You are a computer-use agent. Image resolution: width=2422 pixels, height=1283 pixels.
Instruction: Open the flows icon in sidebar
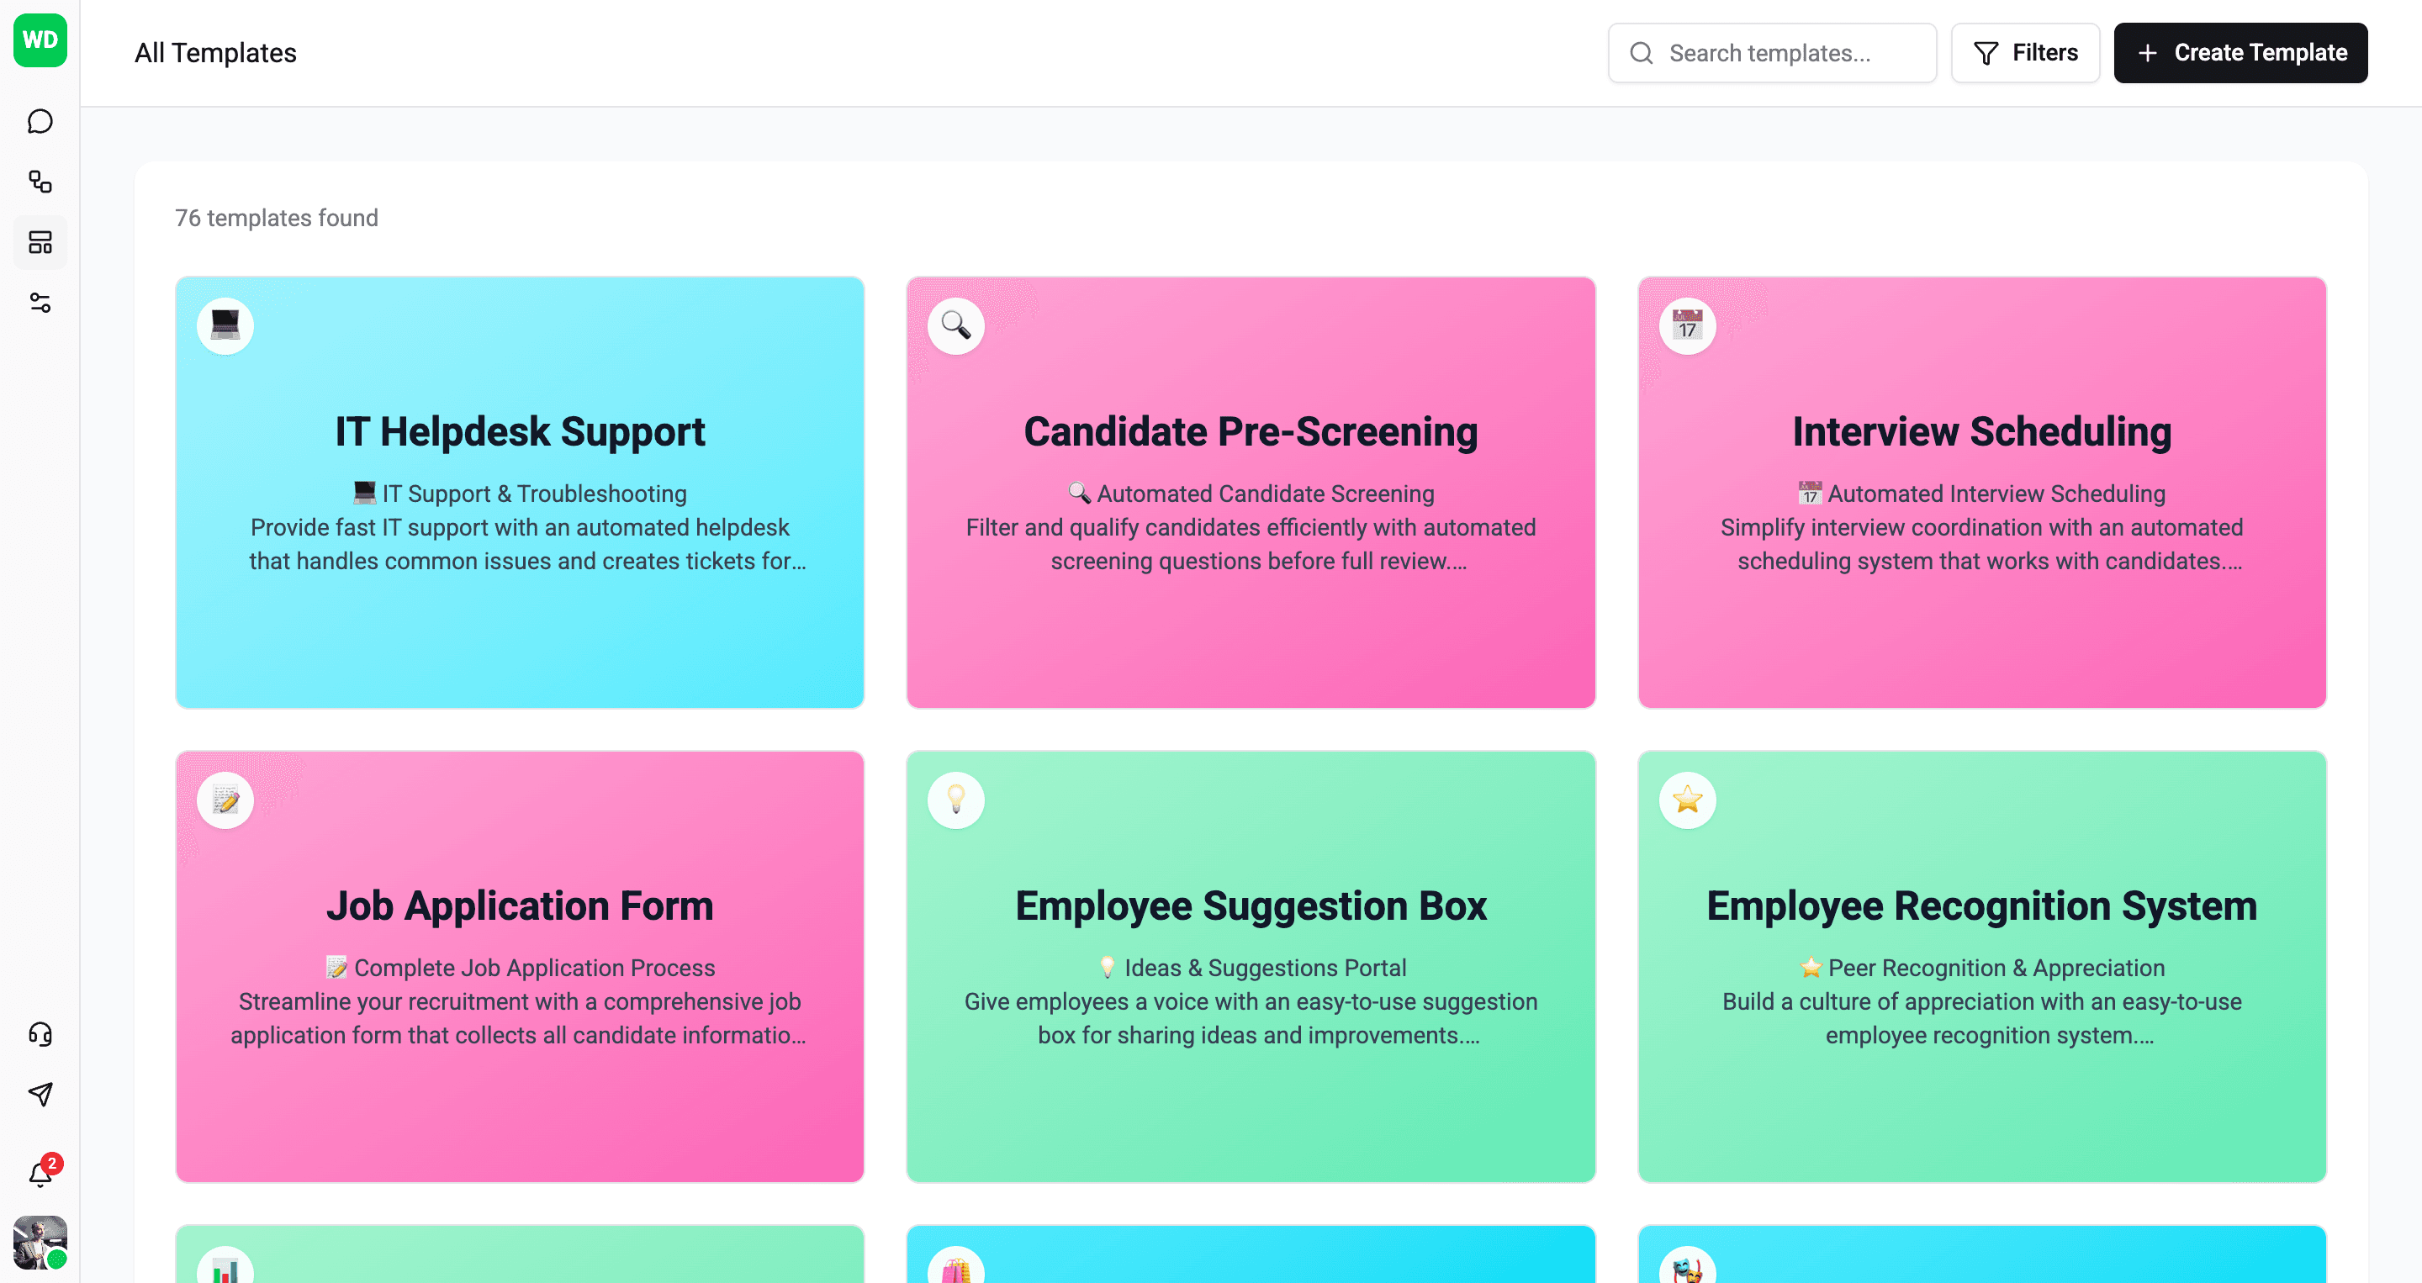(x=40, y=182)
